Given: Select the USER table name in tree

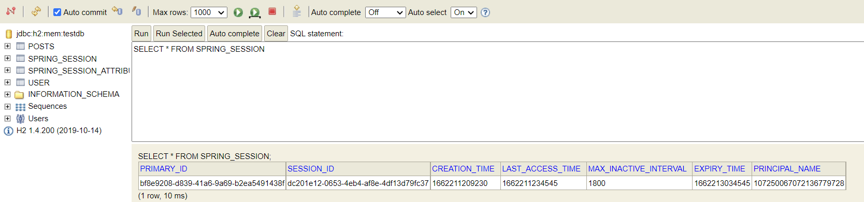Looking at the screenshot, I should [39, 83].
